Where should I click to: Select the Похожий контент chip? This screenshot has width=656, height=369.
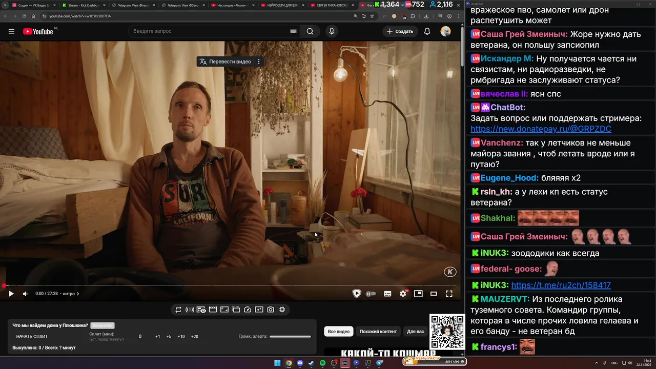click(x=378, y=332)
